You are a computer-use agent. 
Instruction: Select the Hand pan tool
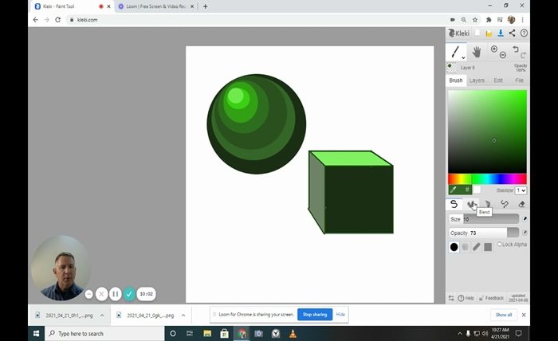[x=477, y=52]
